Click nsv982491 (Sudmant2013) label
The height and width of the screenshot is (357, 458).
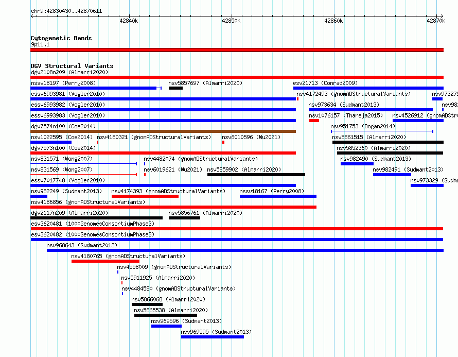point(408,169)
